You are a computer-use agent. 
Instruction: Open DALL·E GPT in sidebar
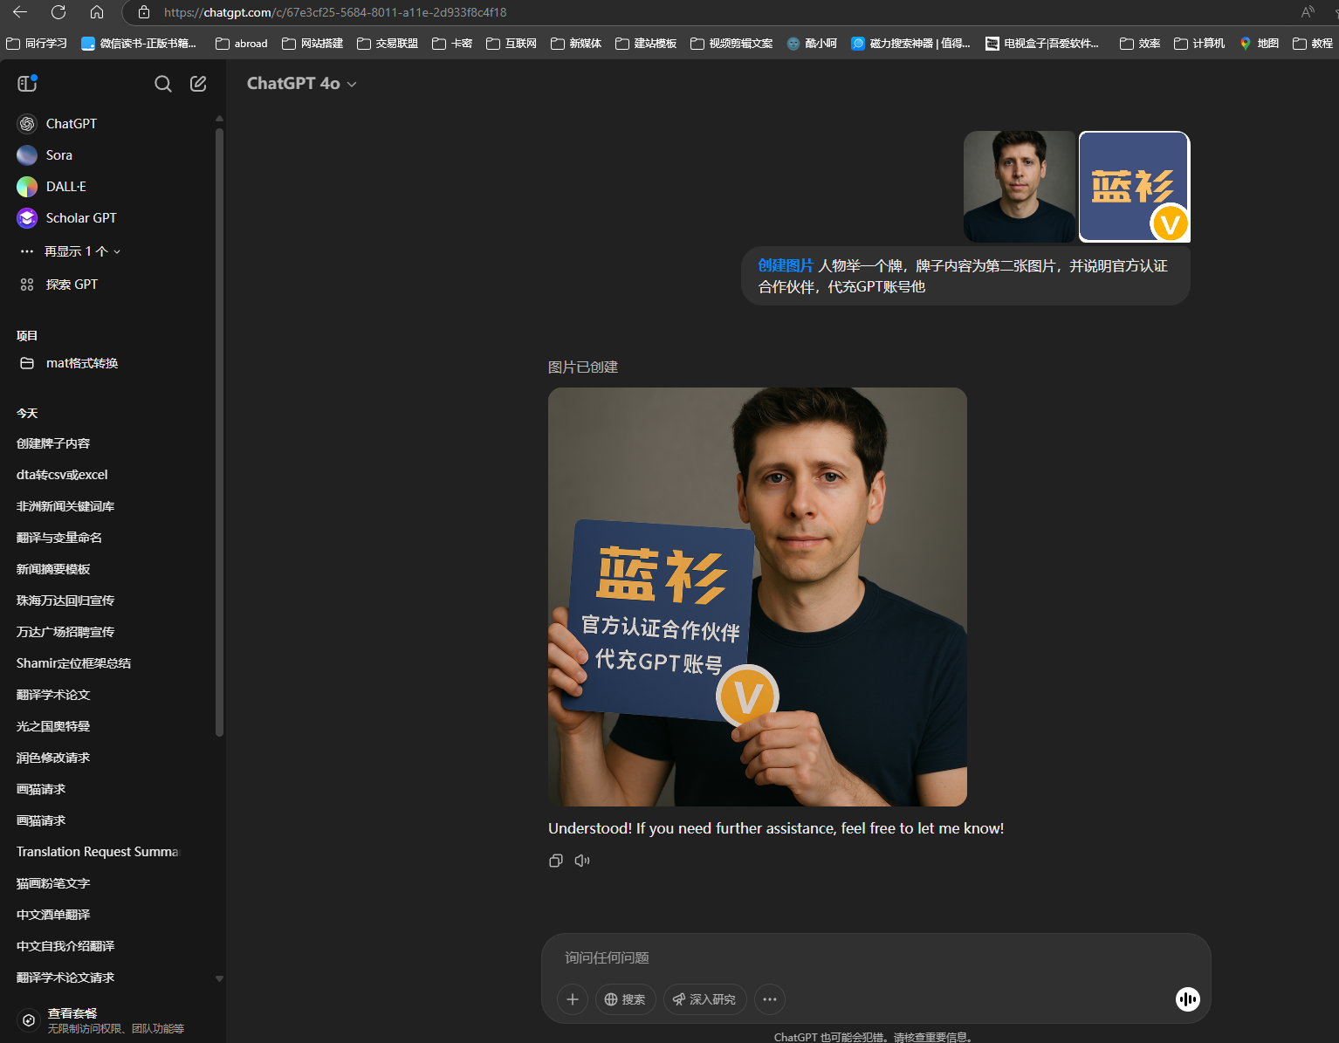(x=112, y=187)
